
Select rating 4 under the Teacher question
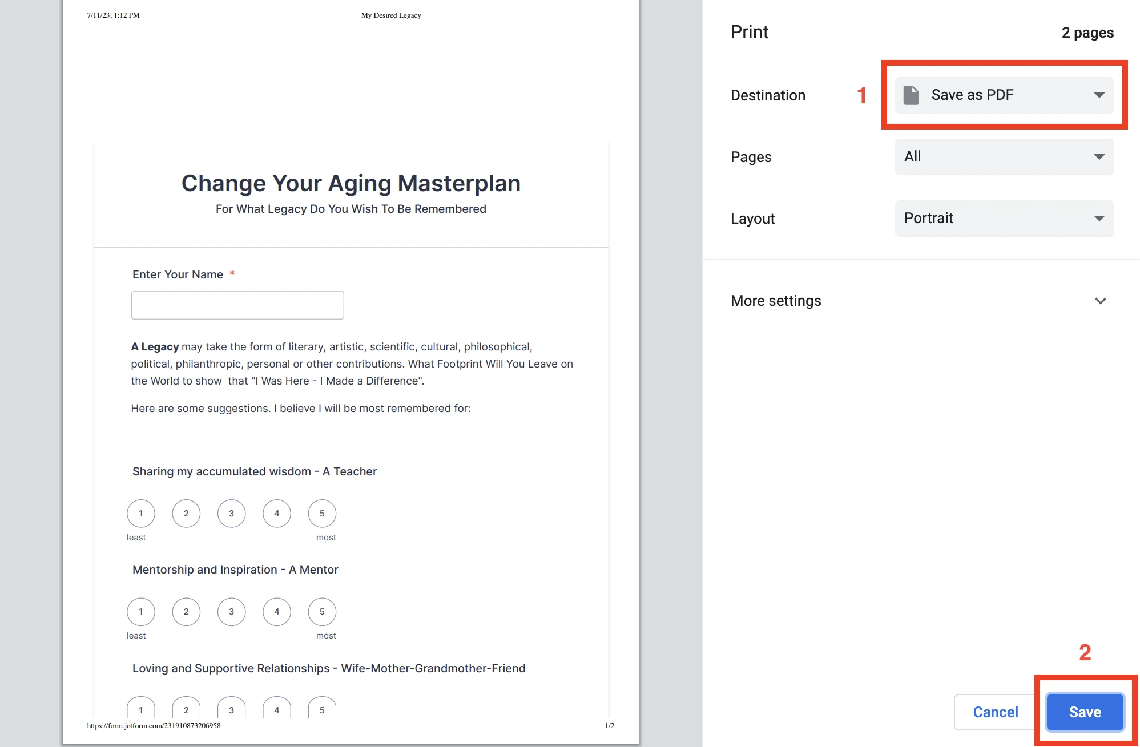pyautogui.click(x=276, y=513)
